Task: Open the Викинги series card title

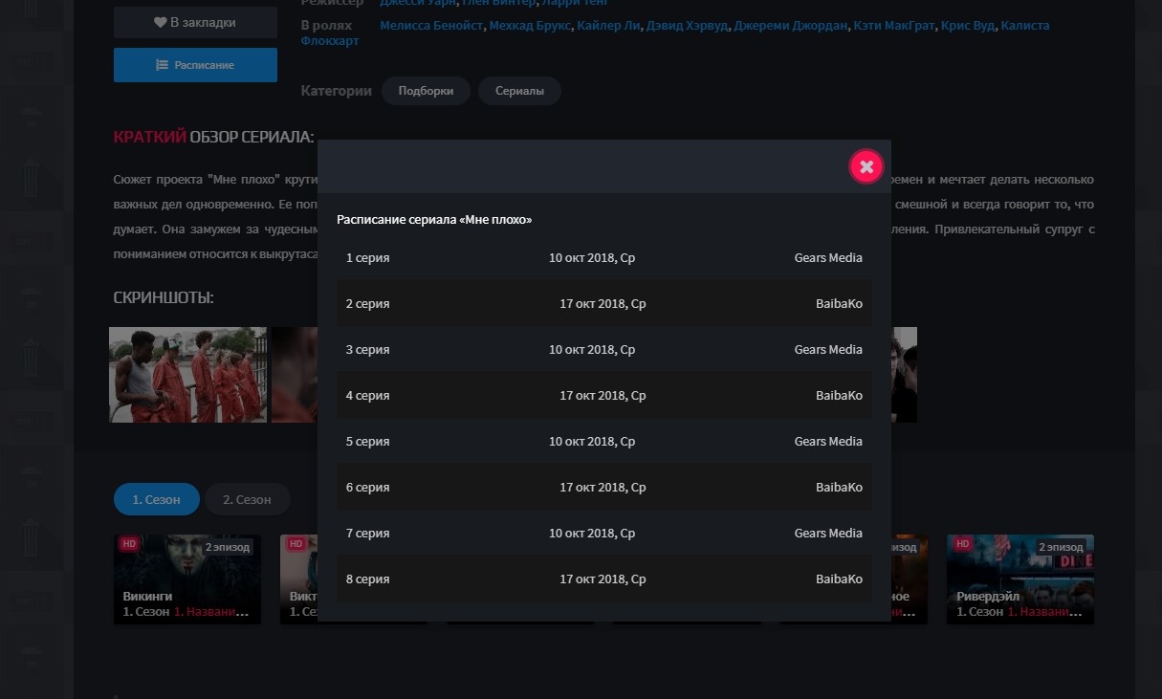Action: coord(148,597)
